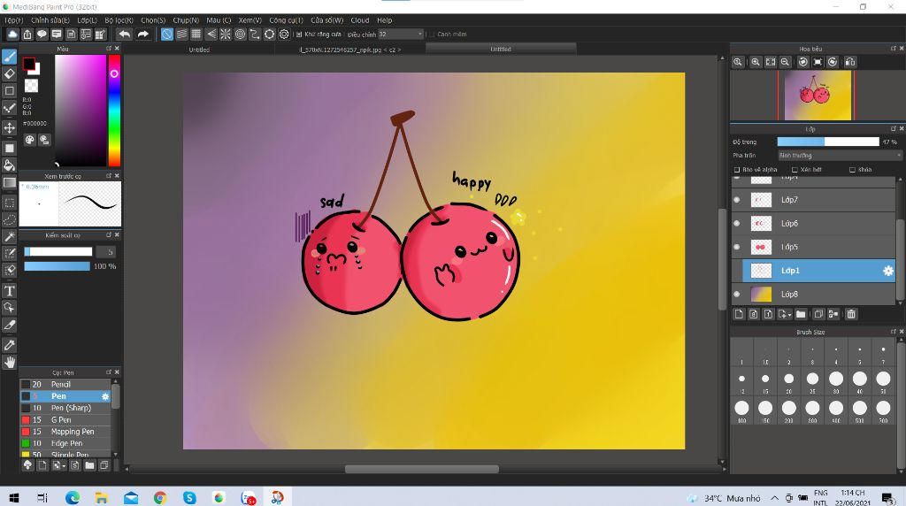Click the brush opacity 100 % slider
The height and width of the screenshot is (506, 906).
point(57,266)
